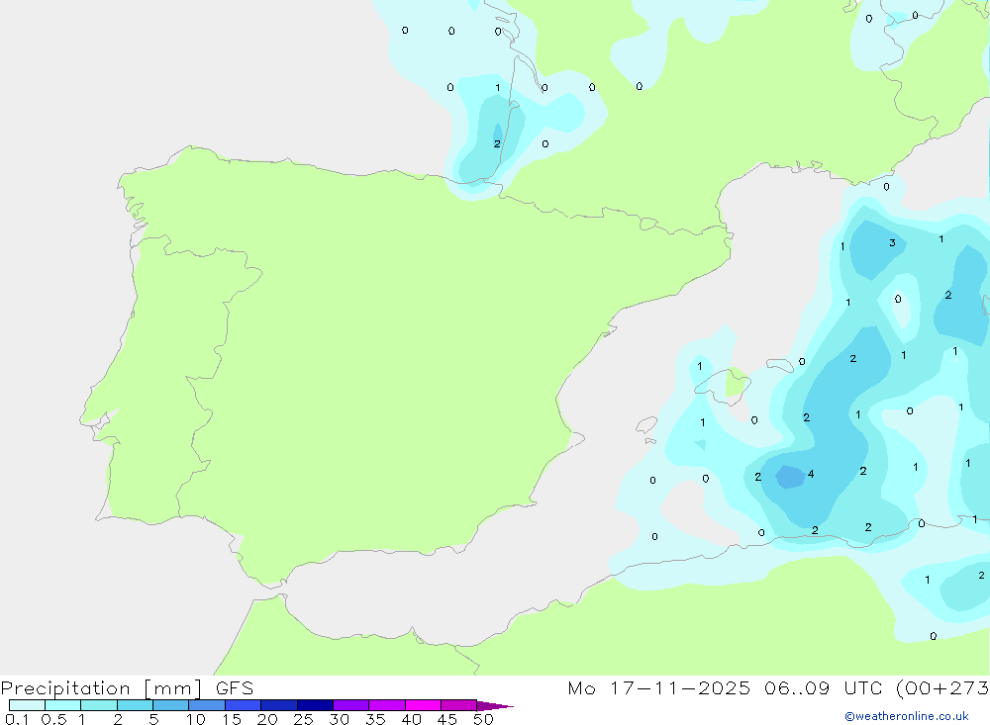The height and width of the screenshot is (725, 990).
Task: Click the 40–45 mm magenta legend swatch
Action: pos(423,705)
